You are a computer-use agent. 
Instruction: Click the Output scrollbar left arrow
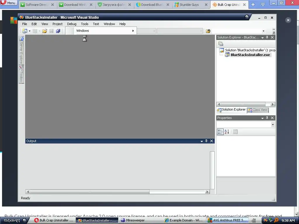pyautogui.click(x=28, y=192)
